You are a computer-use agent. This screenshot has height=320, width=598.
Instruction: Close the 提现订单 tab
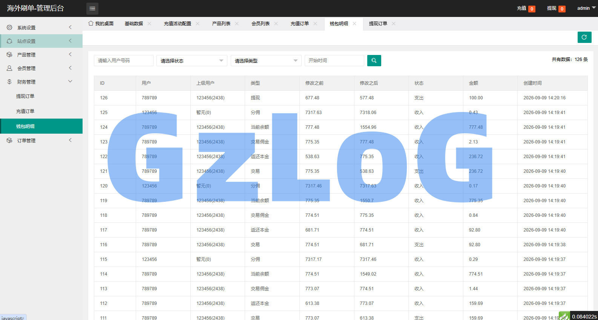tap(394, 23)
